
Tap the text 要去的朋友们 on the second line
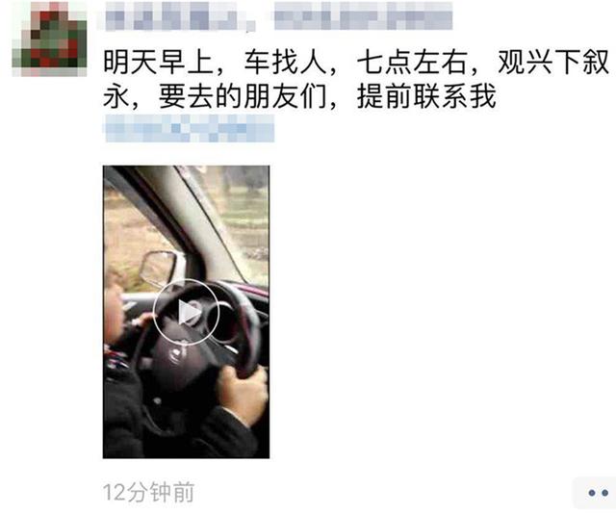click(243, 96)
